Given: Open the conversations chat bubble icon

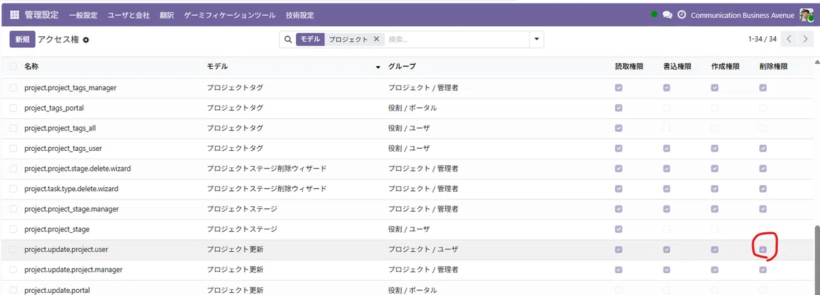Looking at the screenshot, I should coord(668,14).
